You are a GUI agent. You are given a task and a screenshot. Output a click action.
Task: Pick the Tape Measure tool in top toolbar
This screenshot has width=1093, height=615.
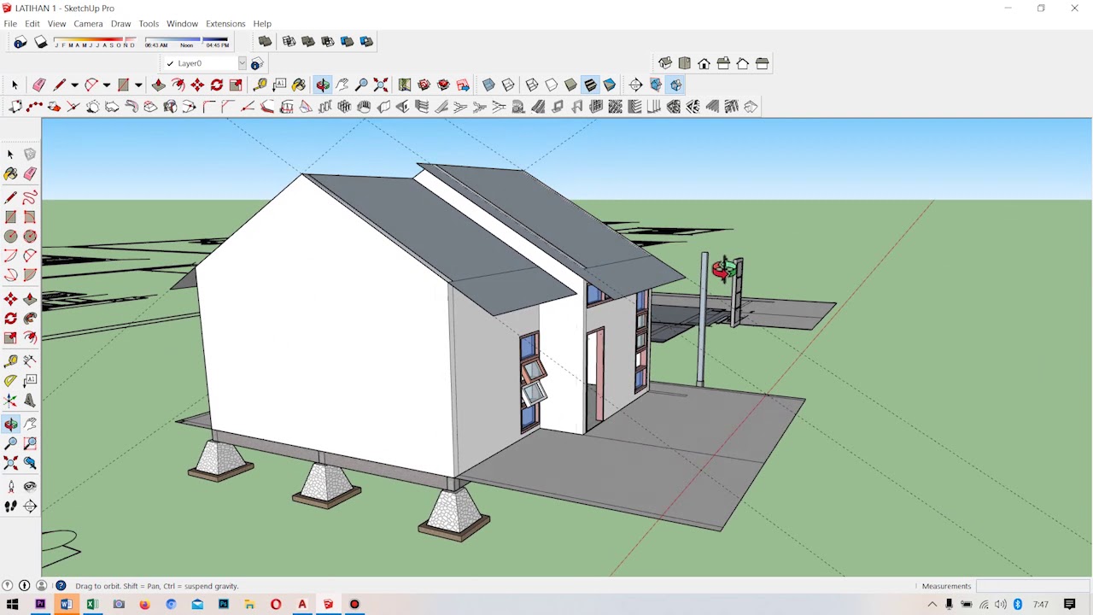[260, 85]
